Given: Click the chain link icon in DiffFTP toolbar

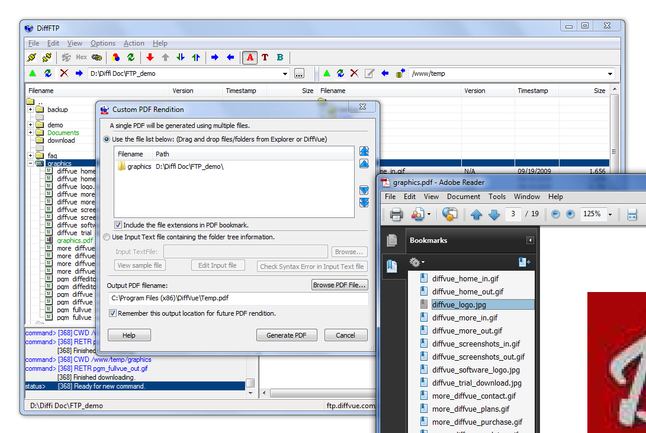Looking at the screenshot, I should (97, 57).
